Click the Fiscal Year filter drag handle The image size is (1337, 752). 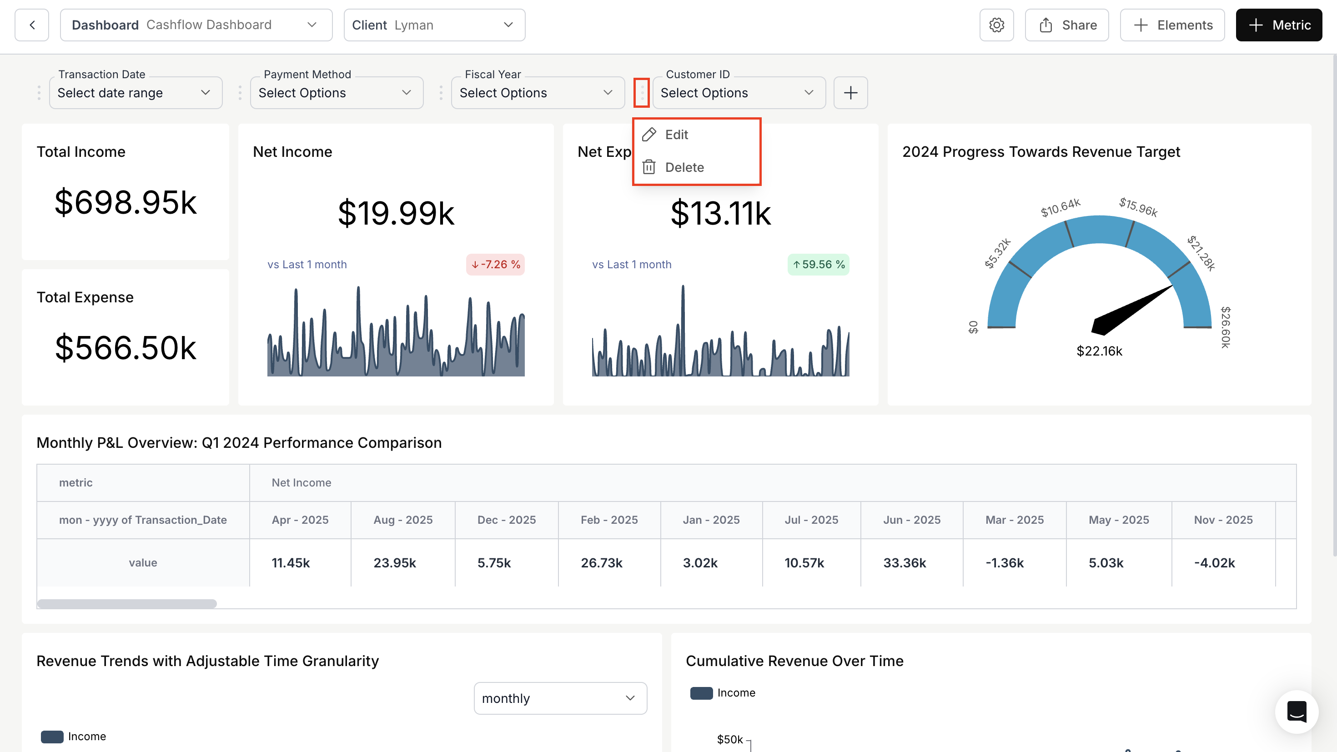(x=441, y=93)
